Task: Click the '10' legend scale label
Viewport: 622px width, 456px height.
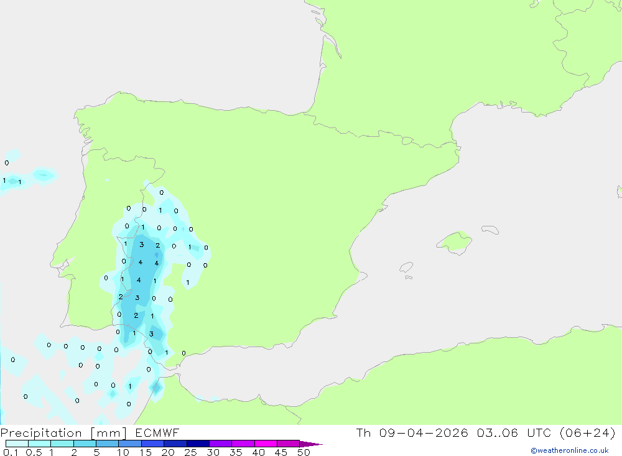Action: click(x=123, y=452)
